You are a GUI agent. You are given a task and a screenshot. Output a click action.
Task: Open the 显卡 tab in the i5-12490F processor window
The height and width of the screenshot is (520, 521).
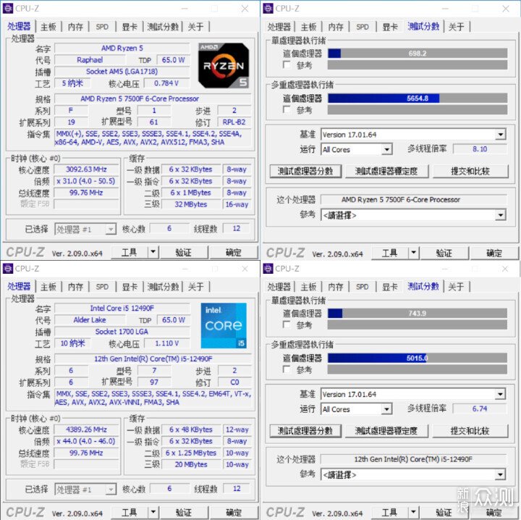pyautogui.click(x=130, y=287)
